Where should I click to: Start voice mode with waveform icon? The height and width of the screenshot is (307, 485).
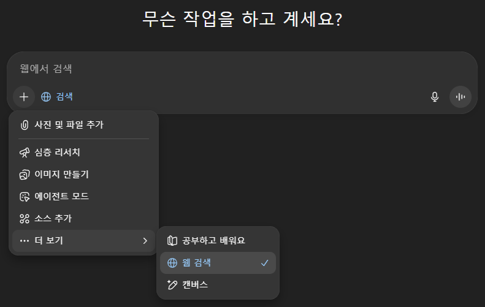coord(460,97)
